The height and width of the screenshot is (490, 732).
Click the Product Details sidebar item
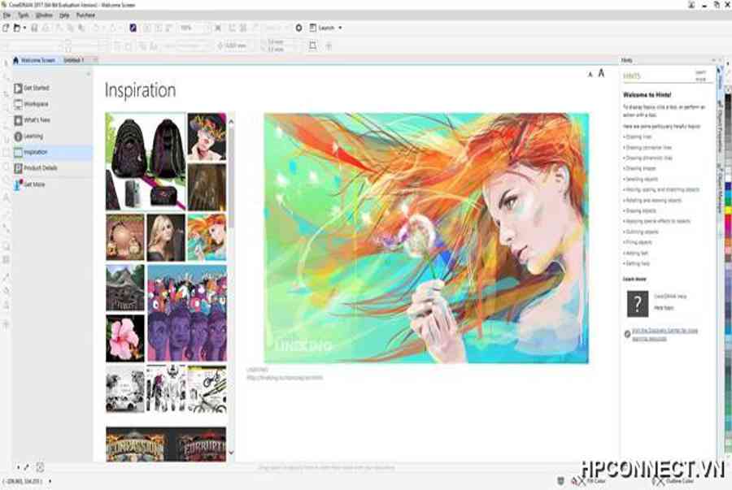coord(40,168)
